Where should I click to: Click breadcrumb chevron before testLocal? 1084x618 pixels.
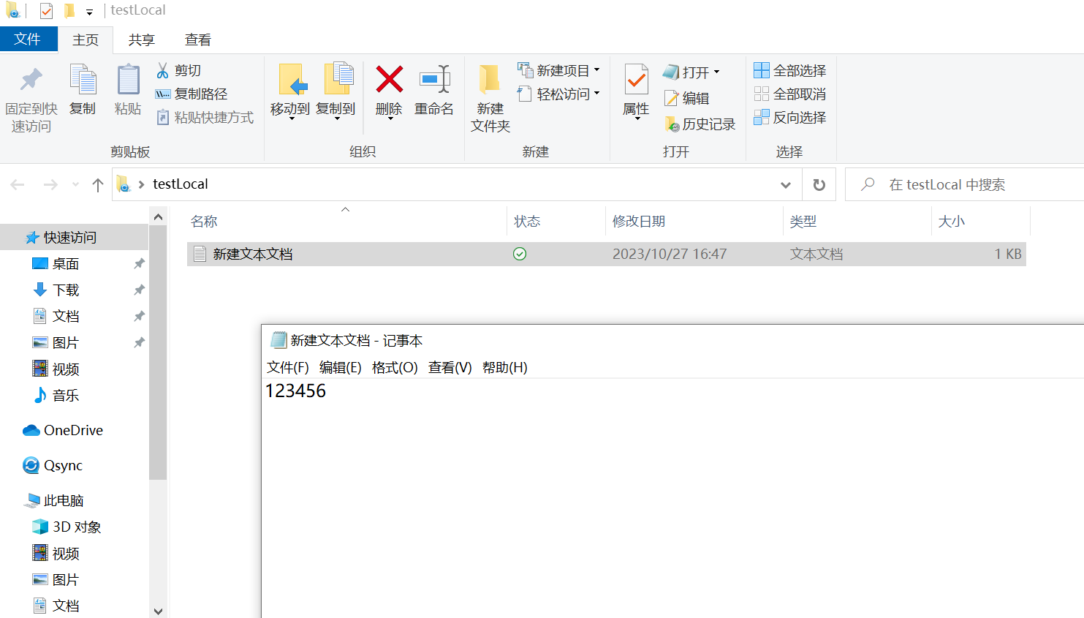[x=141, y=184]
